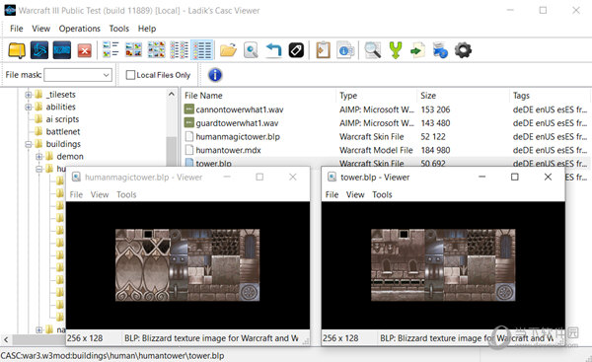Open the Operations menu

pos(79,29)
